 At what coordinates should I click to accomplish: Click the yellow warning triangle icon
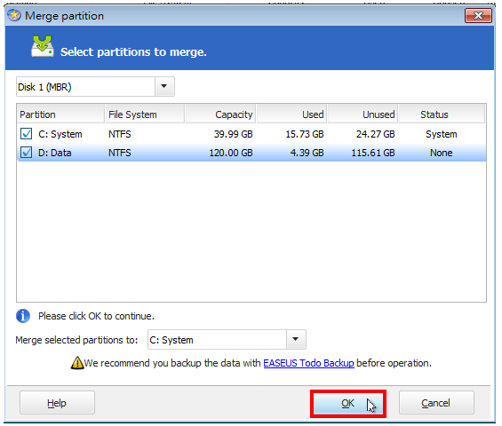pos(76,363)
